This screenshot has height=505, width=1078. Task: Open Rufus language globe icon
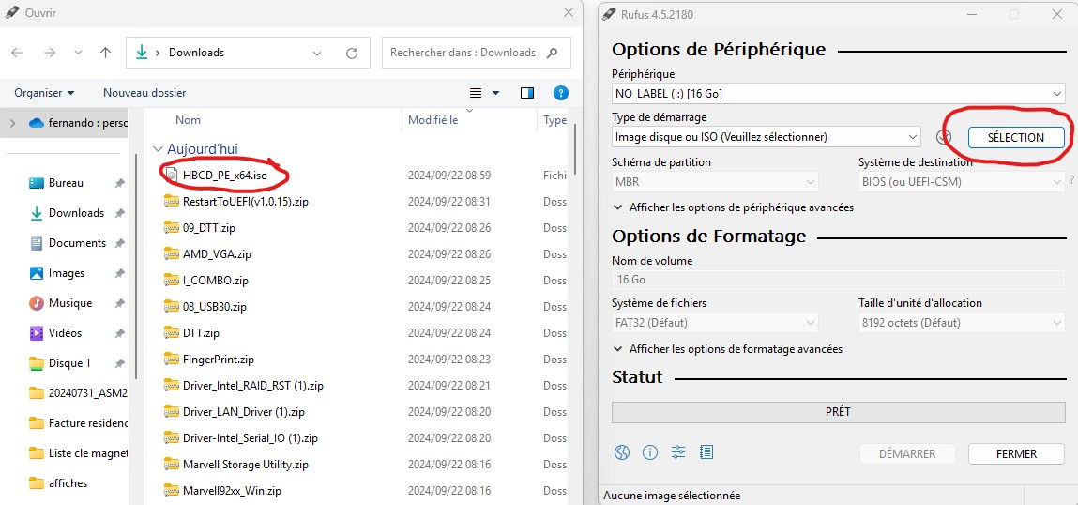pos(622,452)
